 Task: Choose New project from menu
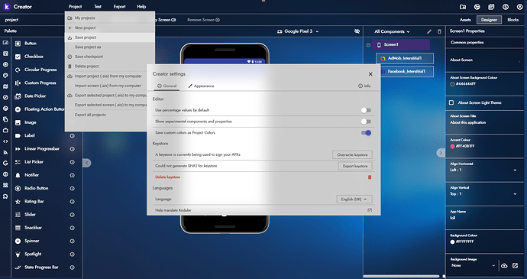110,28
